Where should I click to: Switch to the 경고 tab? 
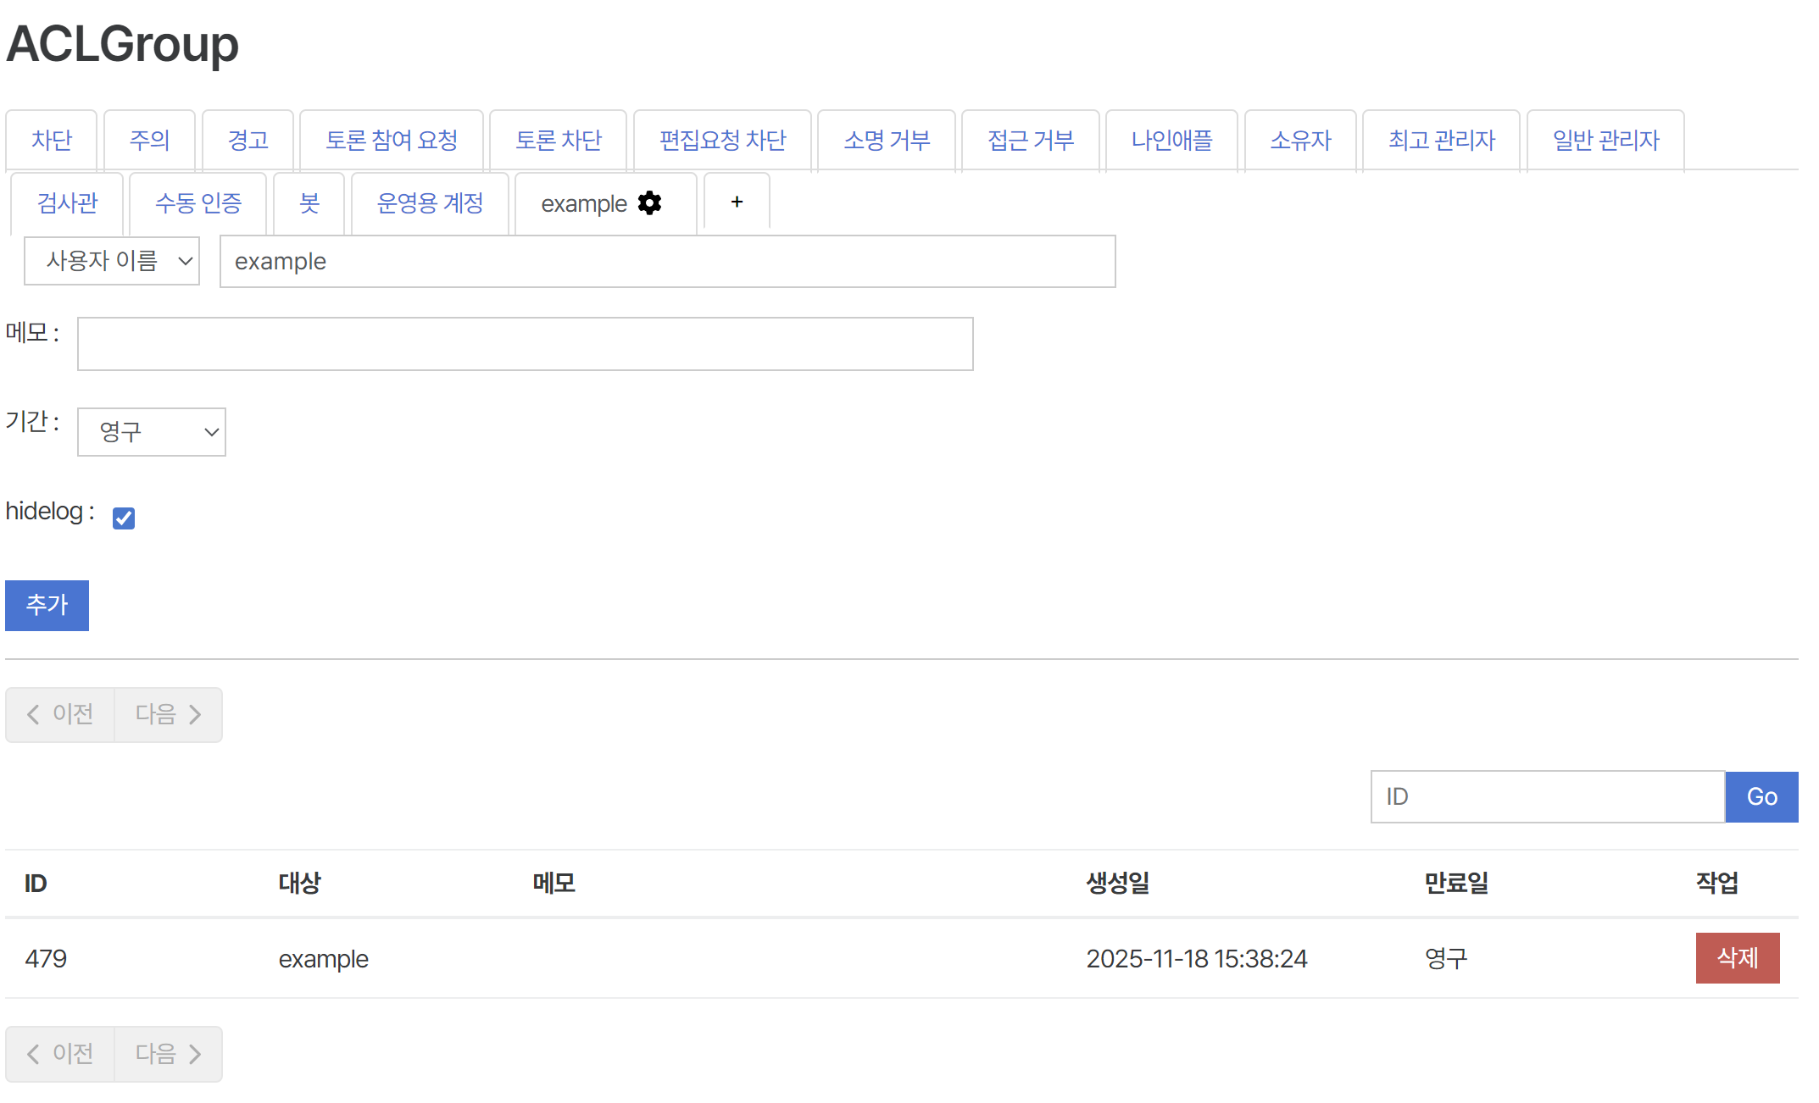point(248,140)
